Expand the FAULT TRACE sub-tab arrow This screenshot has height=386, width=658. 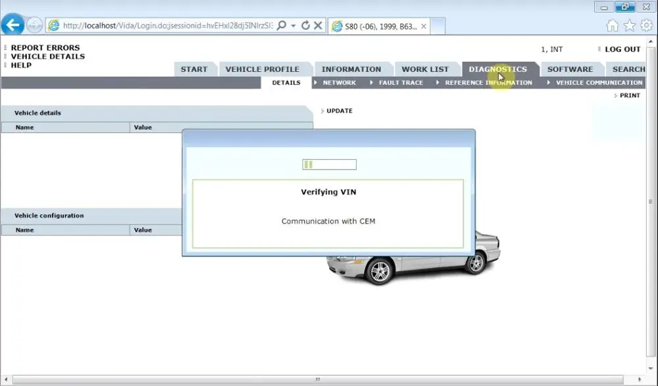[371, 83]
